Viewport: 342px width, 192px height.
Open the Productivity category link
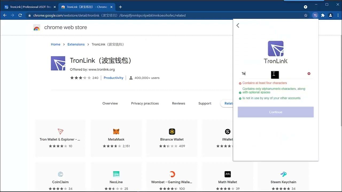coord(114,78)
